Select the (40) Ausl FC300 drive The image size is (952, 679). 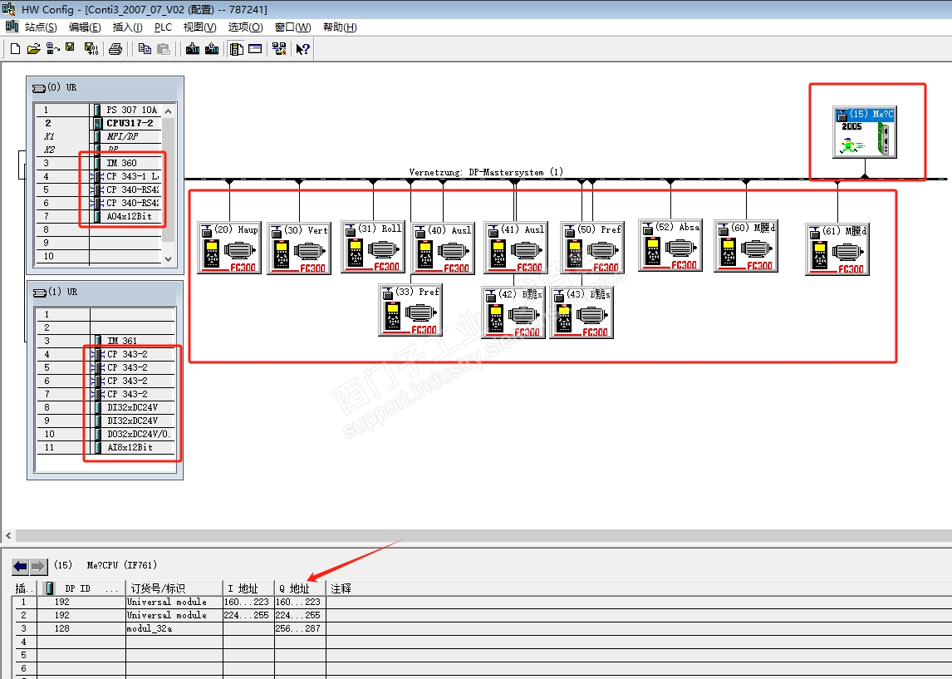click(444, 248)
